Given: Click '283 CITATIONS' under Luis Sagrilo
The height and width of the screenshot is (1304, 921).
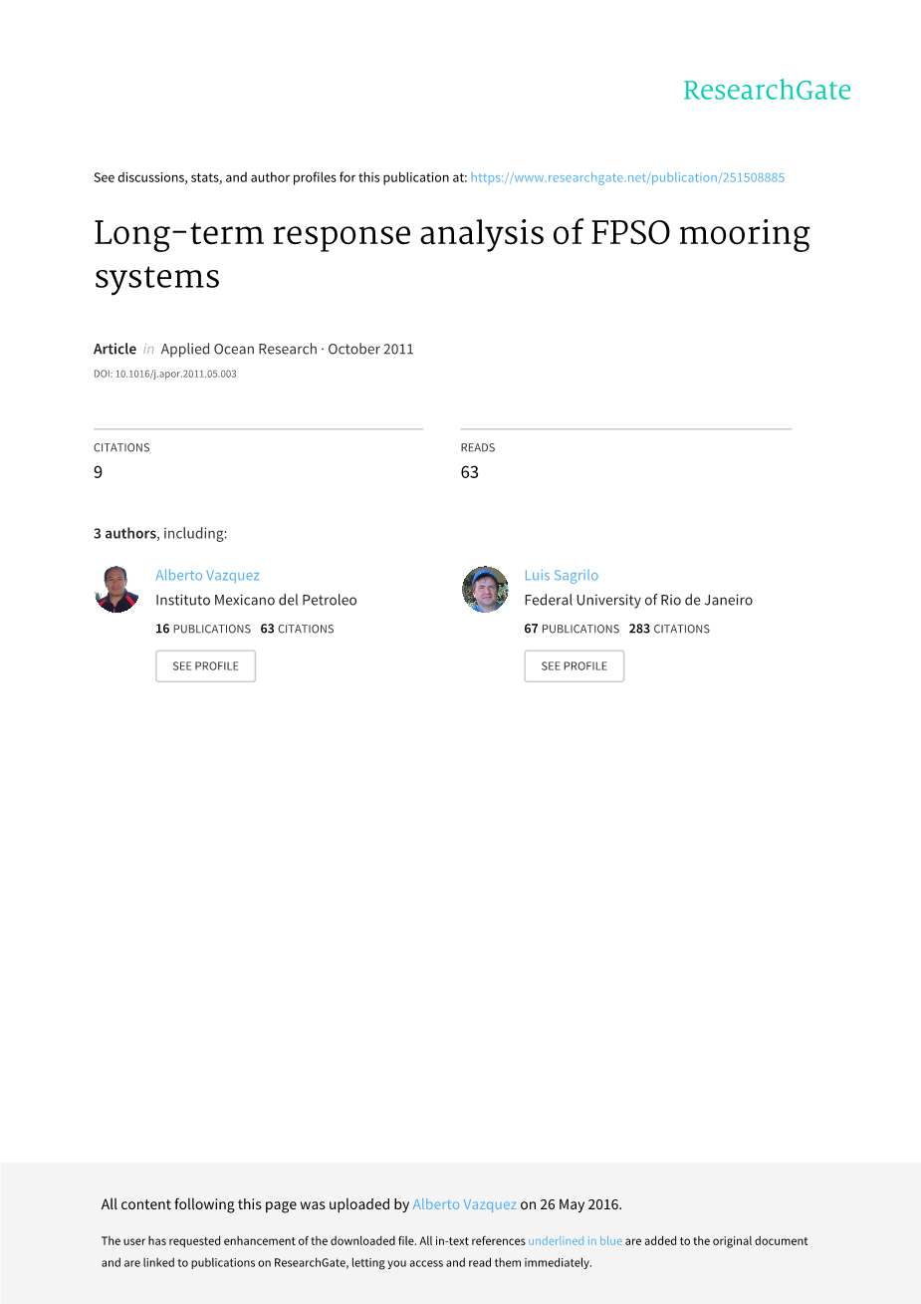Looking at the screenshot, I should (669, 629).
